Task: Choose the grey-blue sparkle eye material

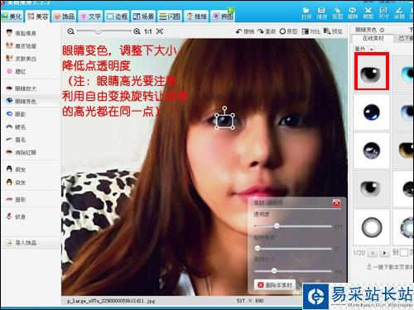Action: tap(372, 150)
